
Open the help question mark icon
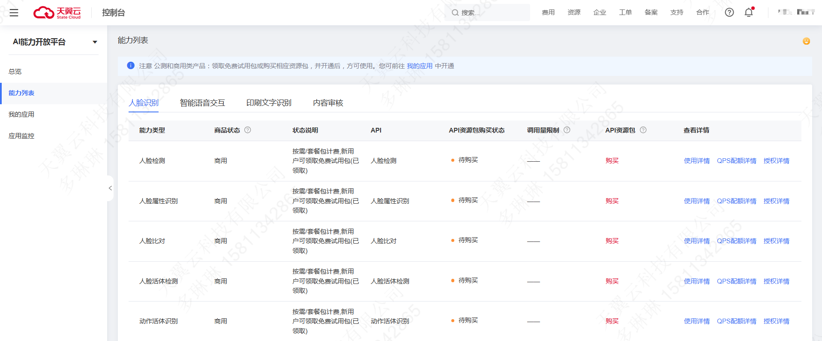coord(729,12)
